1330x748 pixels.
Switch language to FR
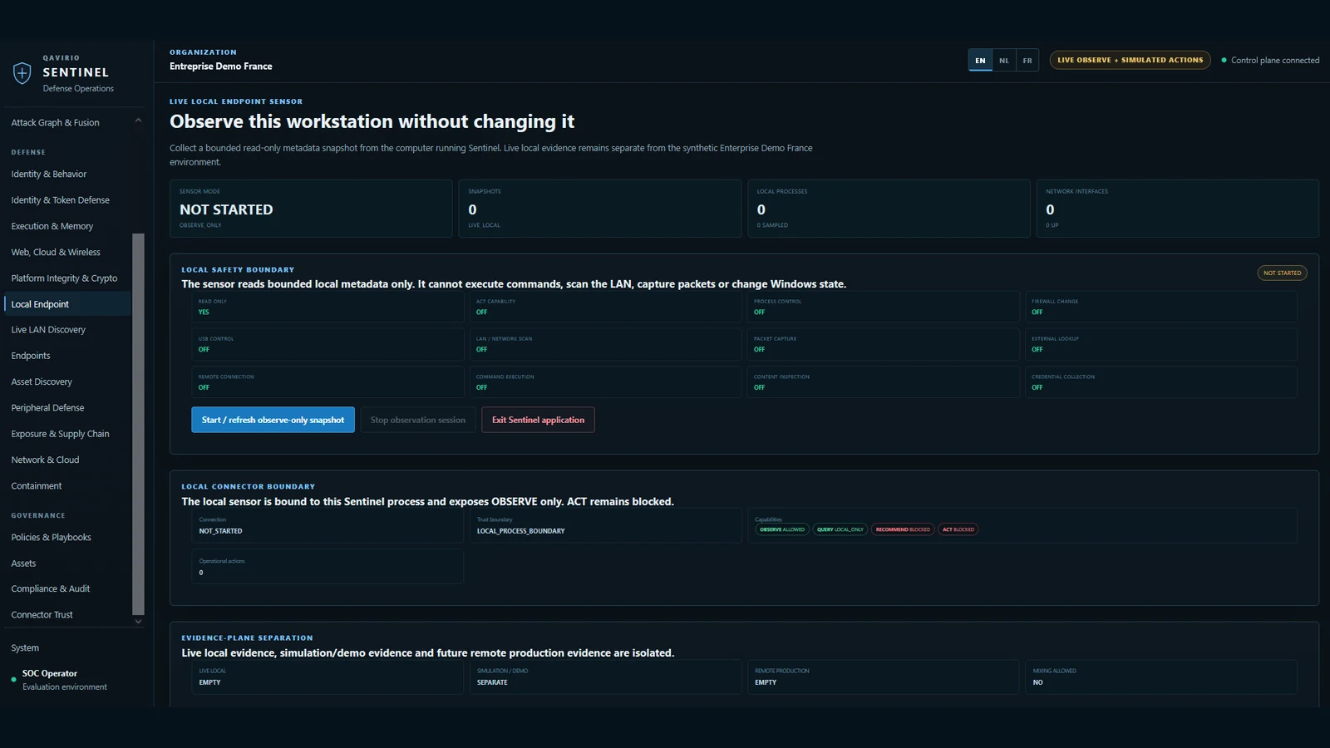tap(1027, 61)
